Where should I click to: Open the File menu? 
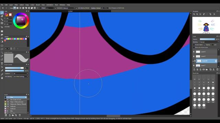point(2,5)
